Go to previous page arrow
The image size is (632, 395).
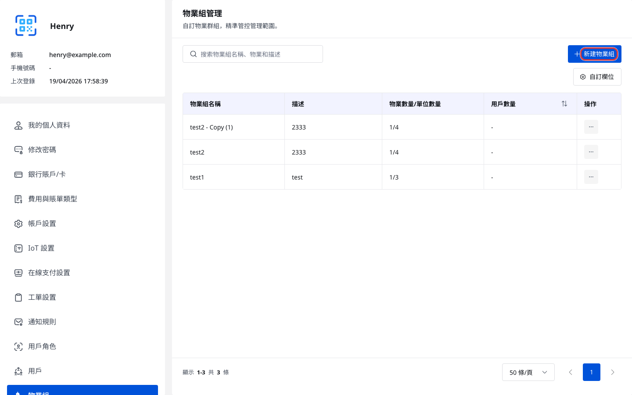coord(571,372)
